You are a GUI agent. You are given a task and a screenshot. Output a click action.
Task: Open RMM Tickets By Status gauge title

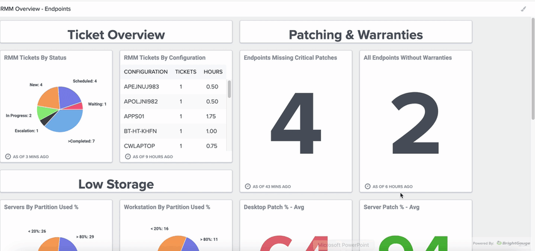click(x=35, y=58)
